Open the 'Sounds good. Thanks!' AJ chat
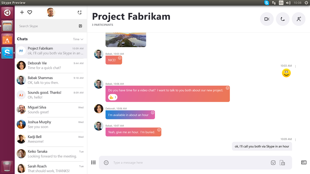The width and height of the screenshot is (310, 174). click(51, 95)
